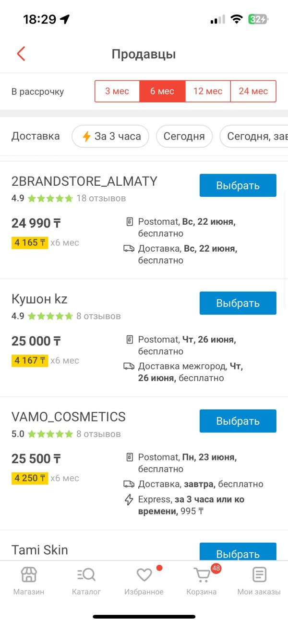Filter delivery by За 3 часа
The width and height of the screenshot is (288, 624).
coord(110,137)
